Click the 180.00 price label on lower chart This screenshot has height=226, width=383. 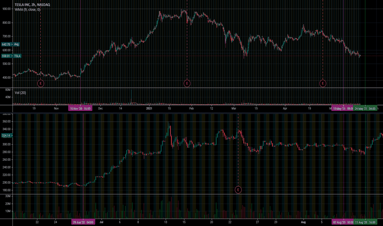tap(7, 190)
